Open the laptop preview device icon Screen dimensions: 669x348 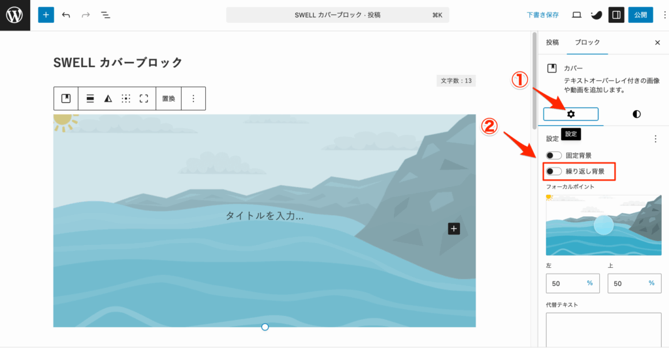576,15
